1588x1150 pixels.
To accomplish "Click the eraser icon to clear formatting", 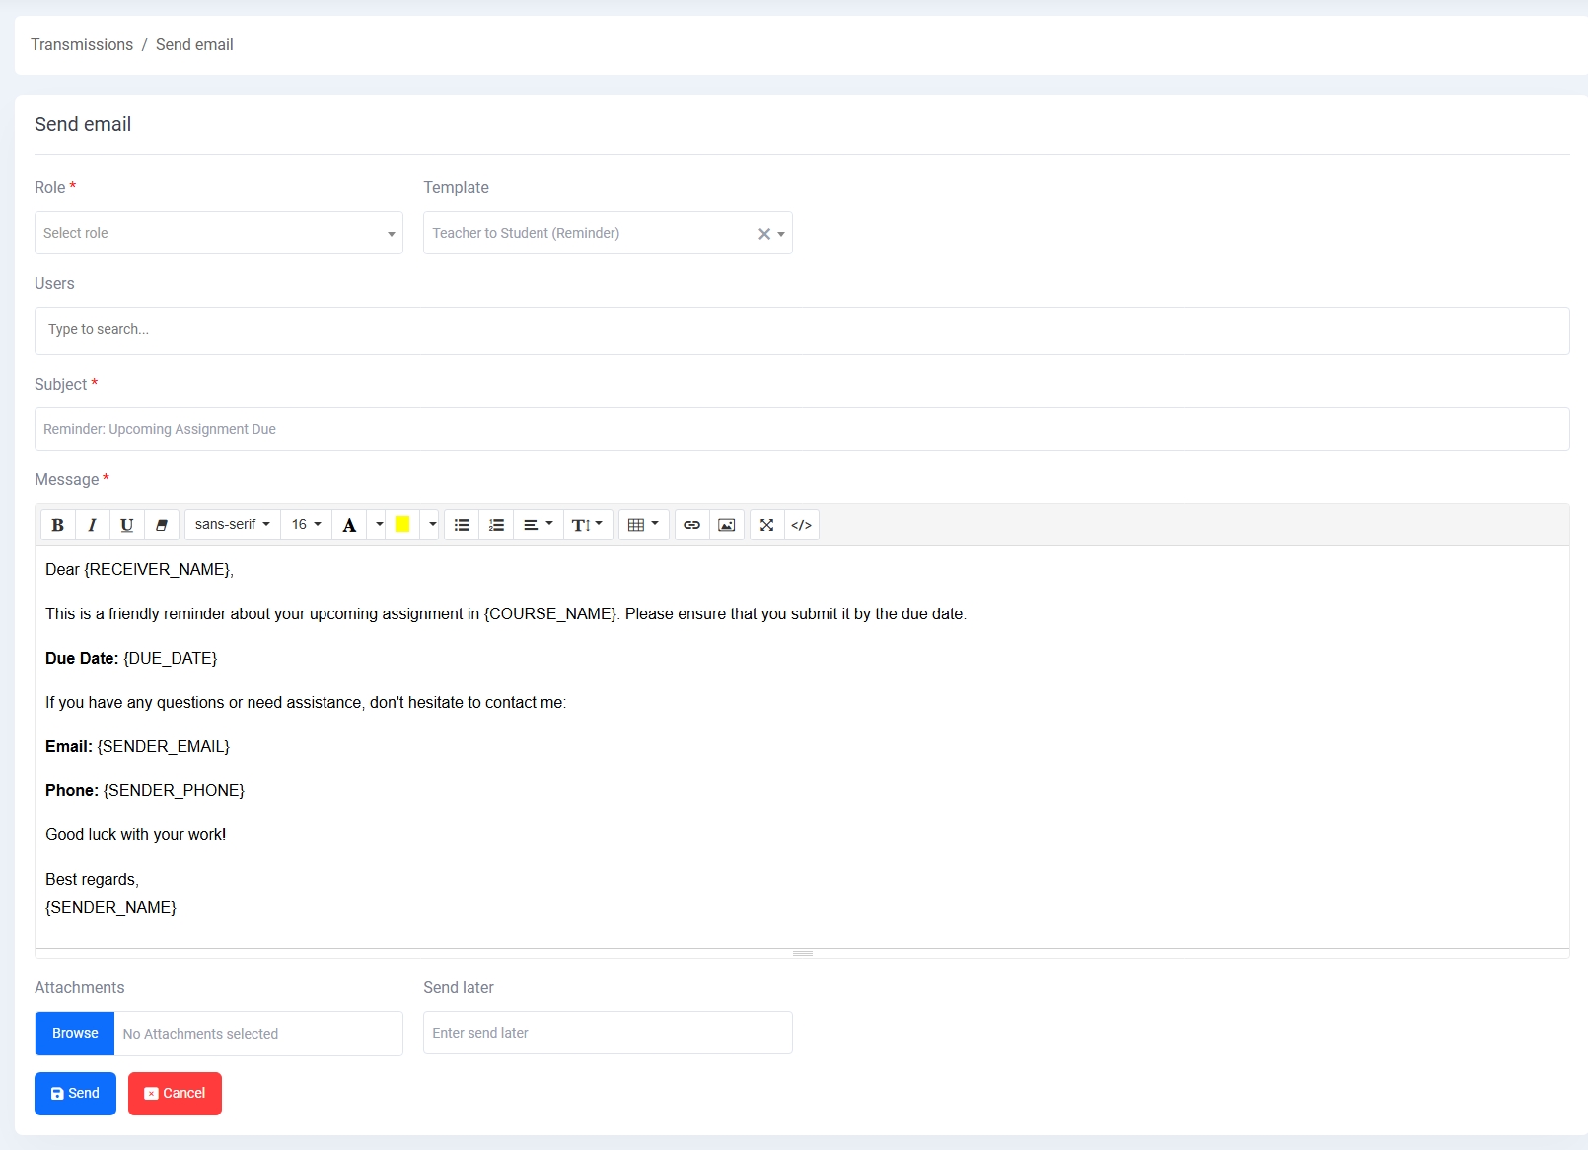I will (162, 525).
